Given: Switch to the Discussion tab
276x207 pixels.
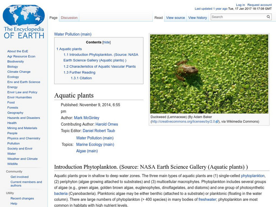Looking at the screenshot, I should (x=69, y=18).
